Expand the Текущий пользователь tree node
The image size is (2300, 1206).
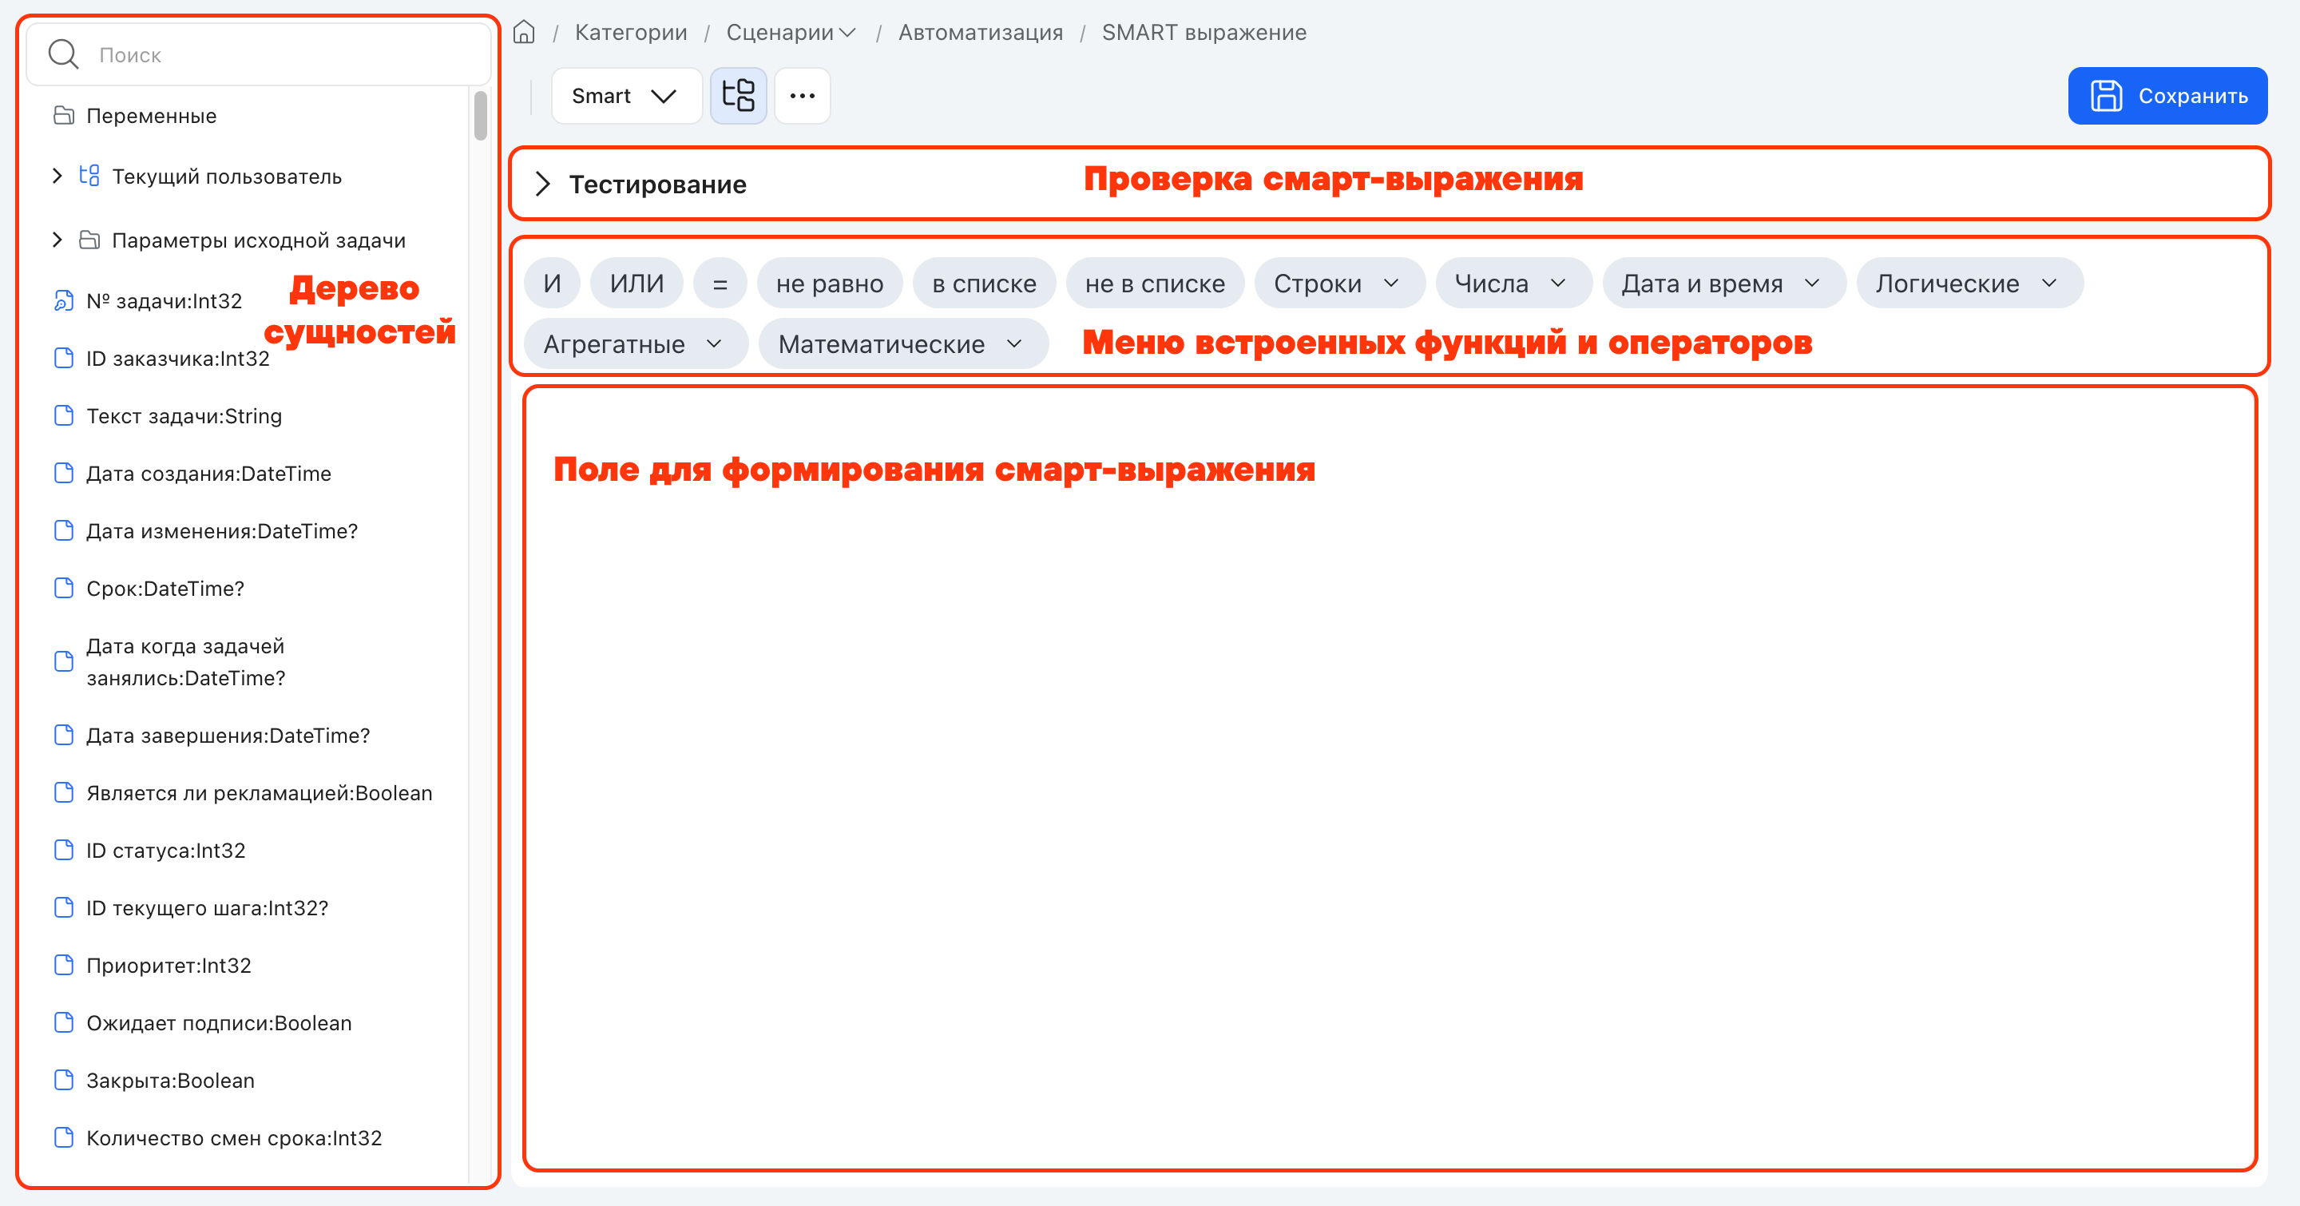coord(57,176)
